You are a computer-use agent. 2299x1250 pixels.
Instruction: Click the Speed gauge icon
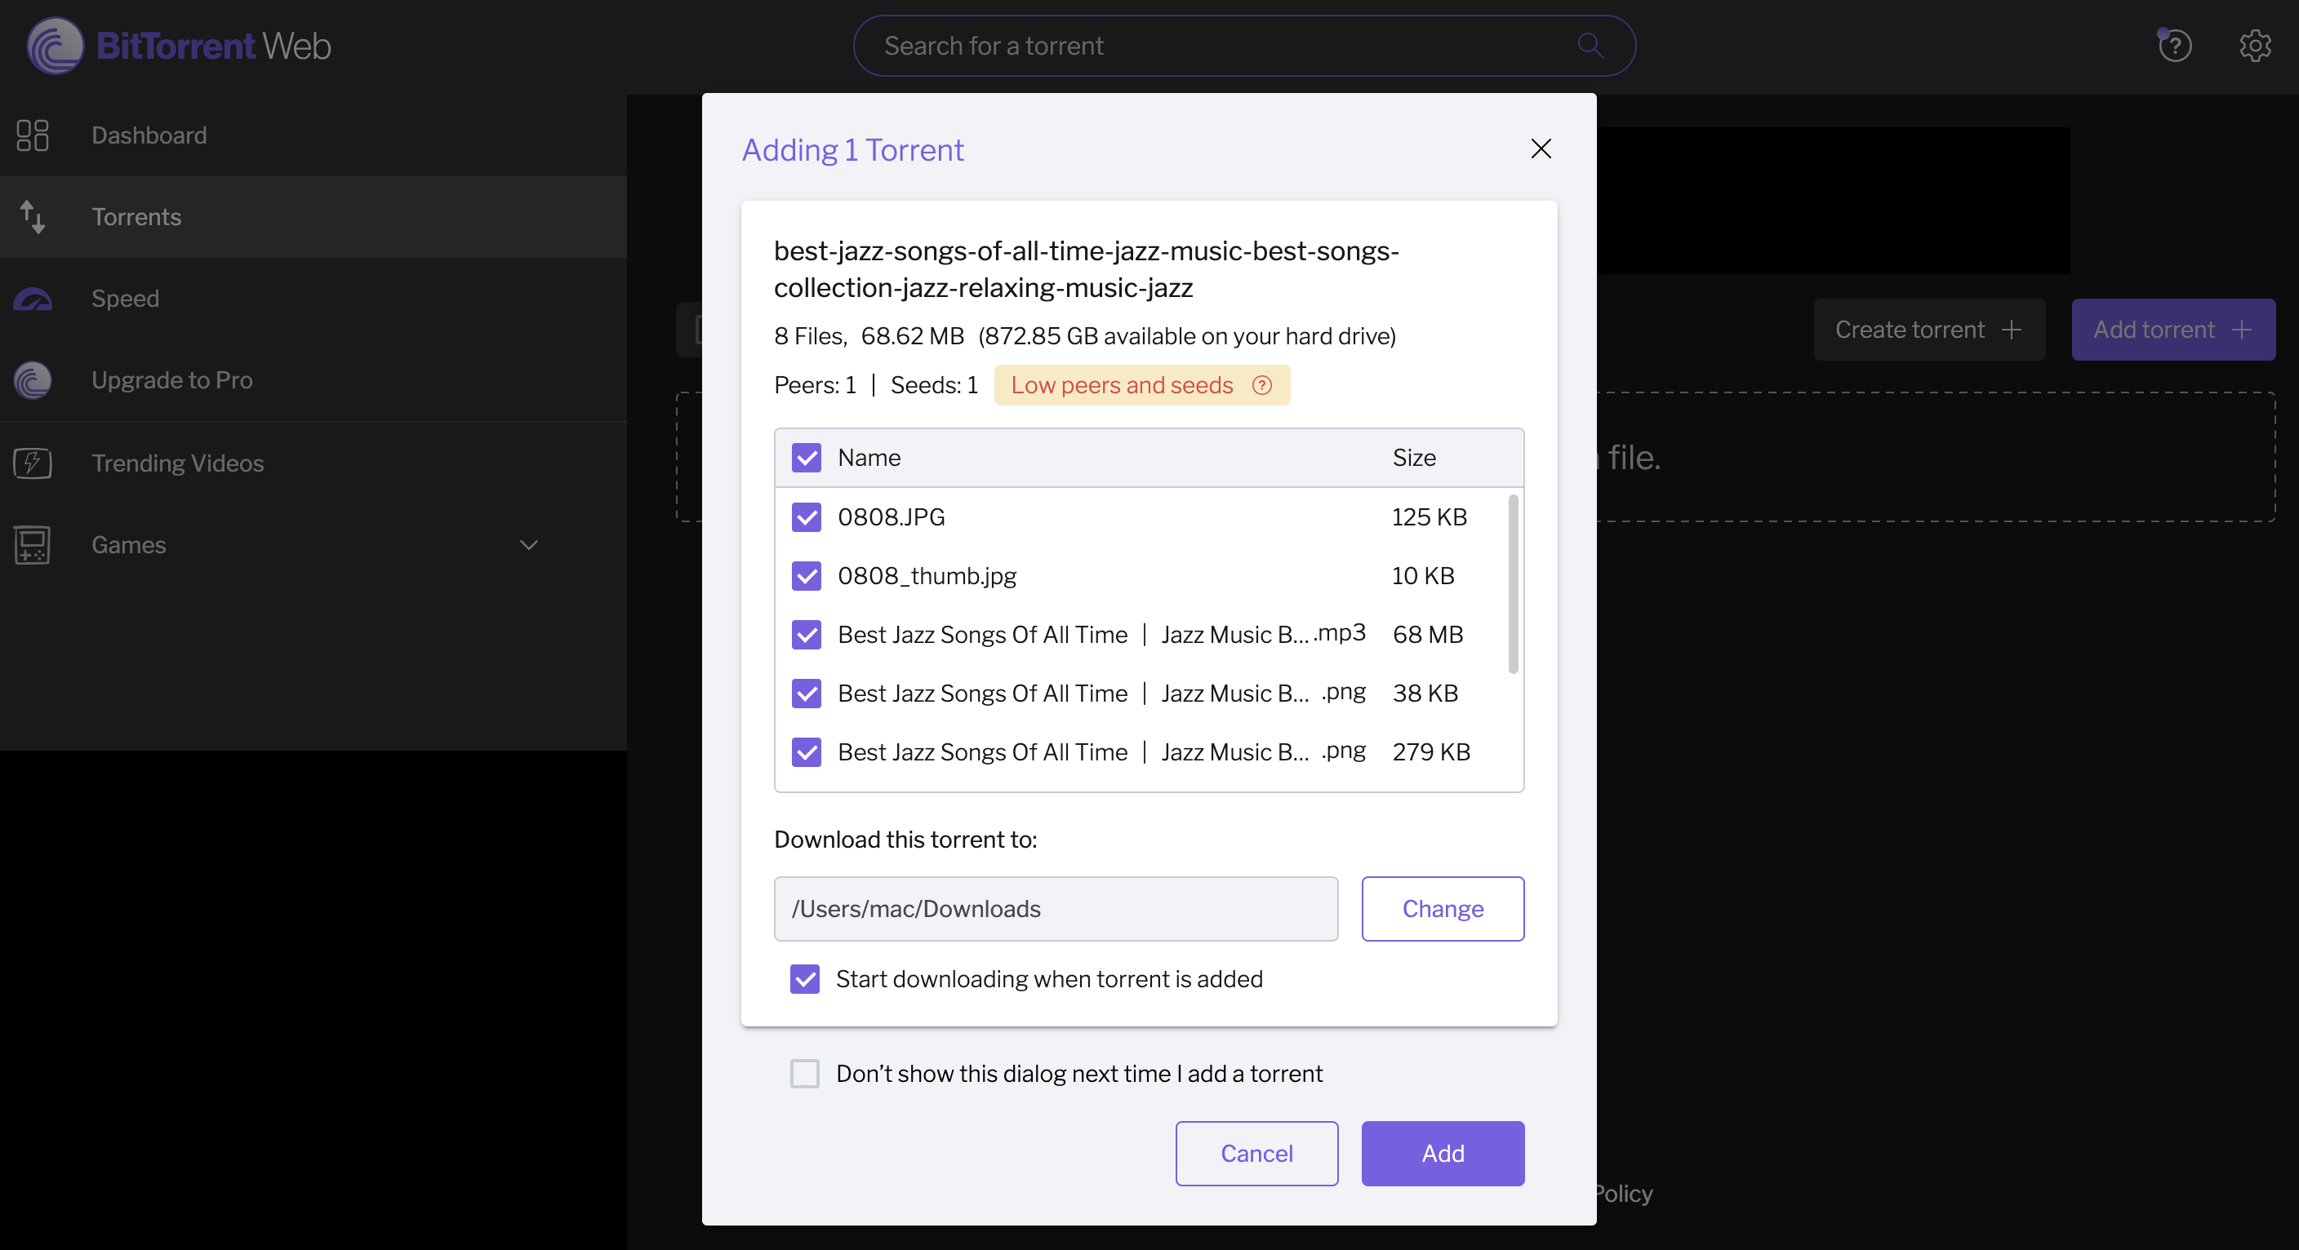[33, 299]
